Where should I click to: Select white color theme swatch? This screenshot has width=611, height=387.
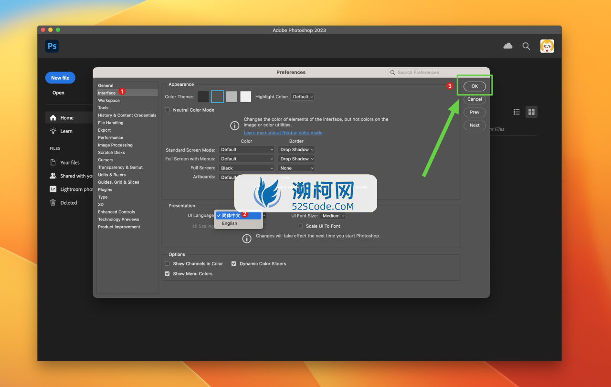246,97
